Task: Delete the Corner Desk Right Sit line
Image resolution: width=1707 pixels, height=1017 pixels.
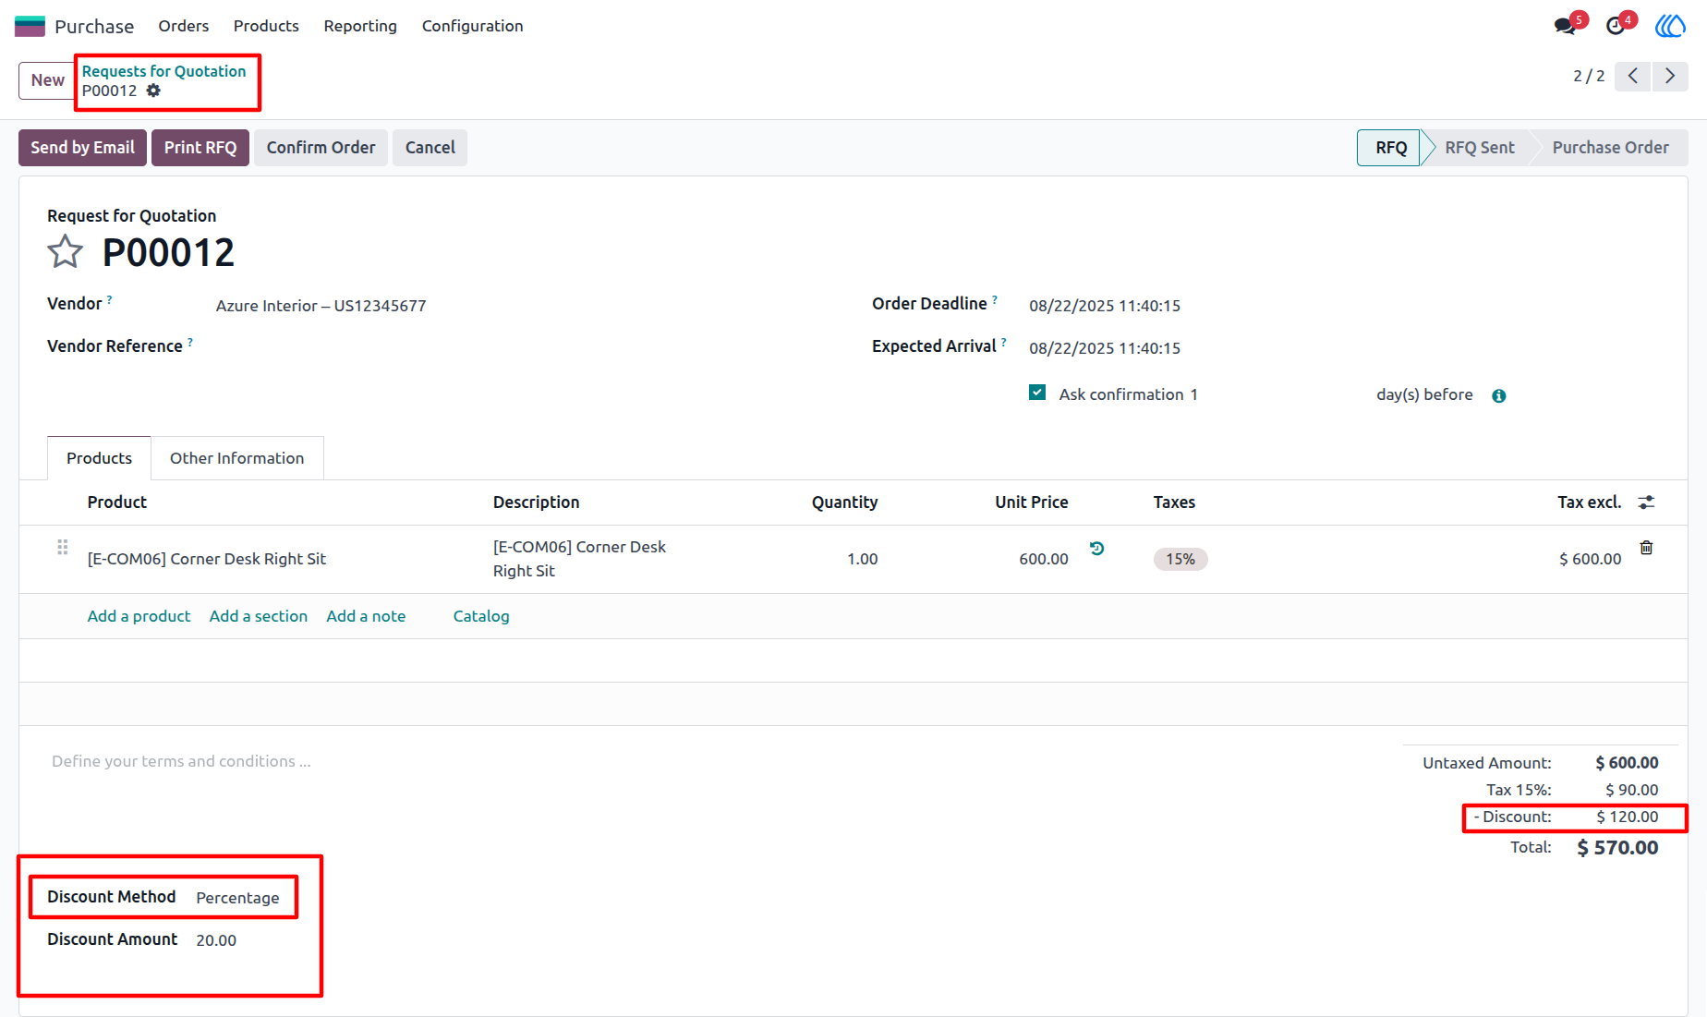Action: point(1646,548)
